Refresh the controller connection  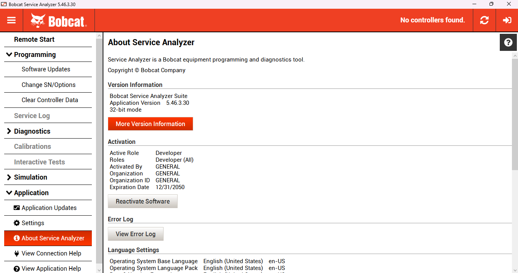pyautogui.click(x=484, y=20)
